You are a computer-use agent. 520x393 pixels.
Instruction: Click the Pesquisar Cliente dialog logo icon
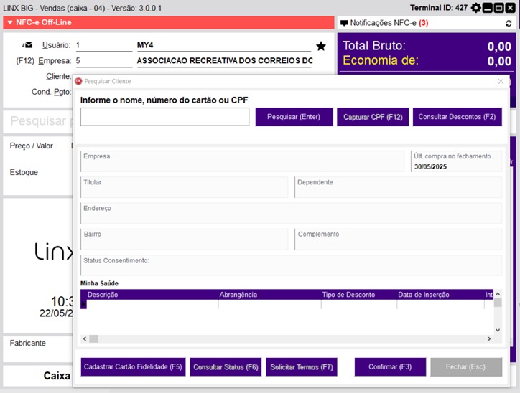point(78,81)
